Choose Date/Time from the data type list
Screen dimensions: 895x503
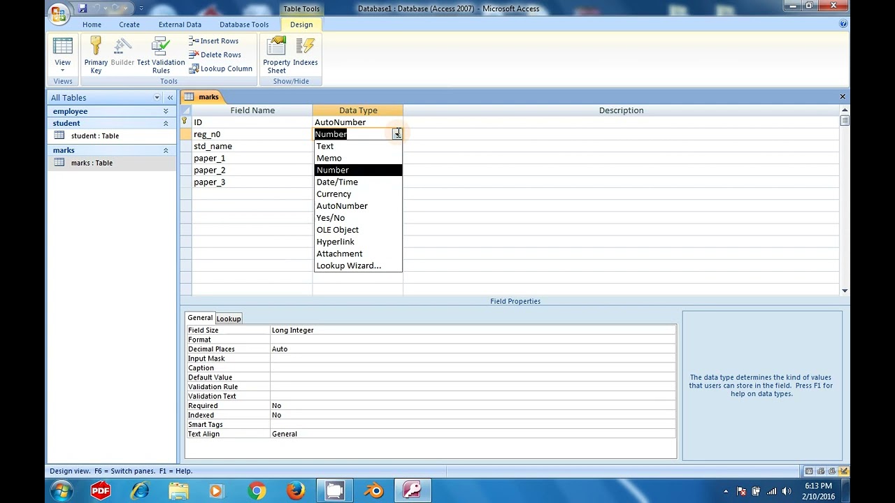tap(358, 182)
